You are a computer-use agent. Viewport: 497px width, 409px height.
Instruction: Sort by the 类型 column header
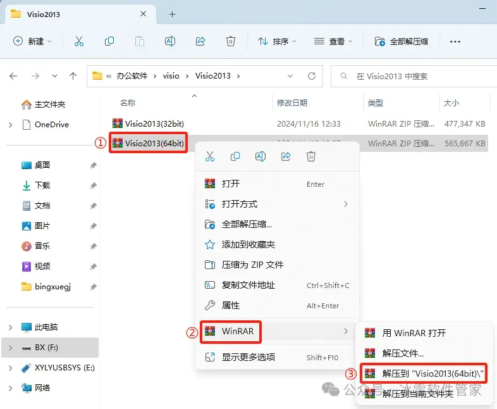tap(376, 103)
